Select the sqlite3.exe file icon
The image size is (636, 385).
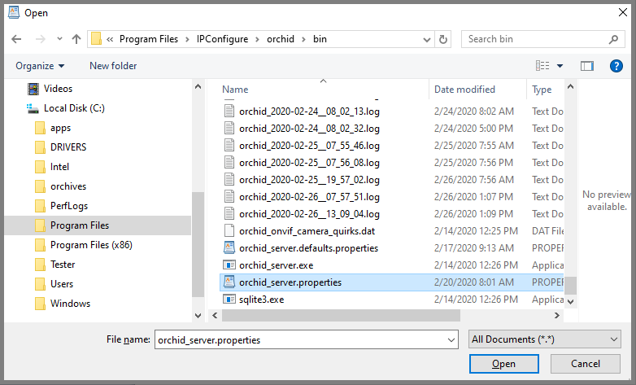(229, 300)
